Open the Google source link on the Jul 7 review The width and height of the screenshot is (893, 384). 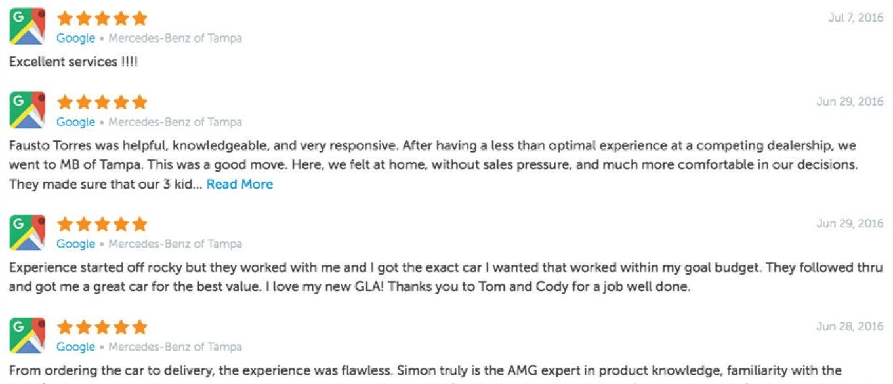point(75,38)
